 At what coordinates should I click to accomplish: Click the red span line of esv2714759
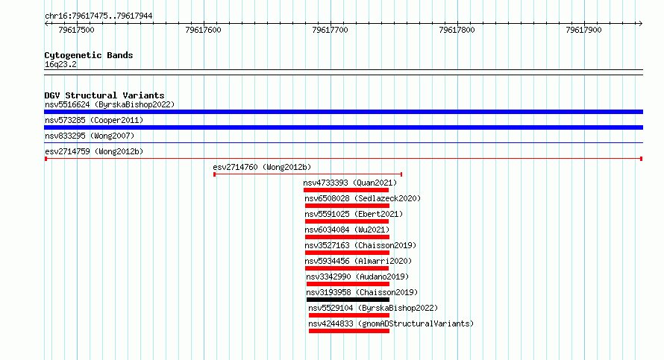click(343, 159)
